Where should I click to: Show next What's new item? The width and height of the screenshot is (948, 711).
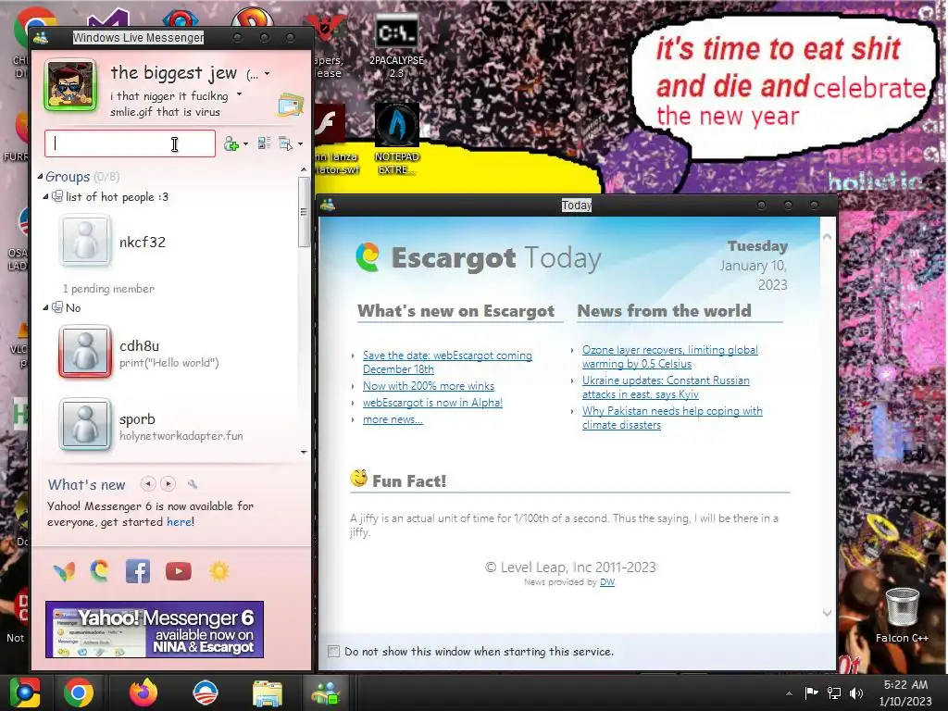click(168, 483)
